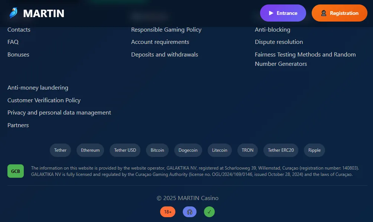Click the 18+ age restriction badge
The height and width of the screenshot is (222, 373).
pyautogui.click(x=168, y=212)
